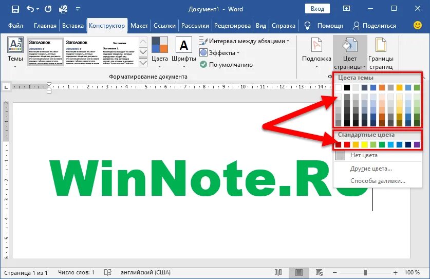Select the standard dark red swatch
430x279 pixels.
click(x=339, y=144)
